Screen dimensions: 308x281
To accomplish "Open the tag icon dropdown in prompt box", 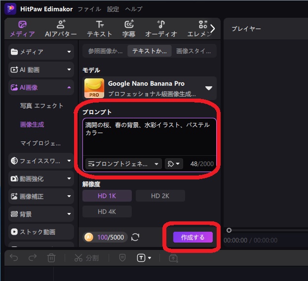I will click(x=174, y=164).
